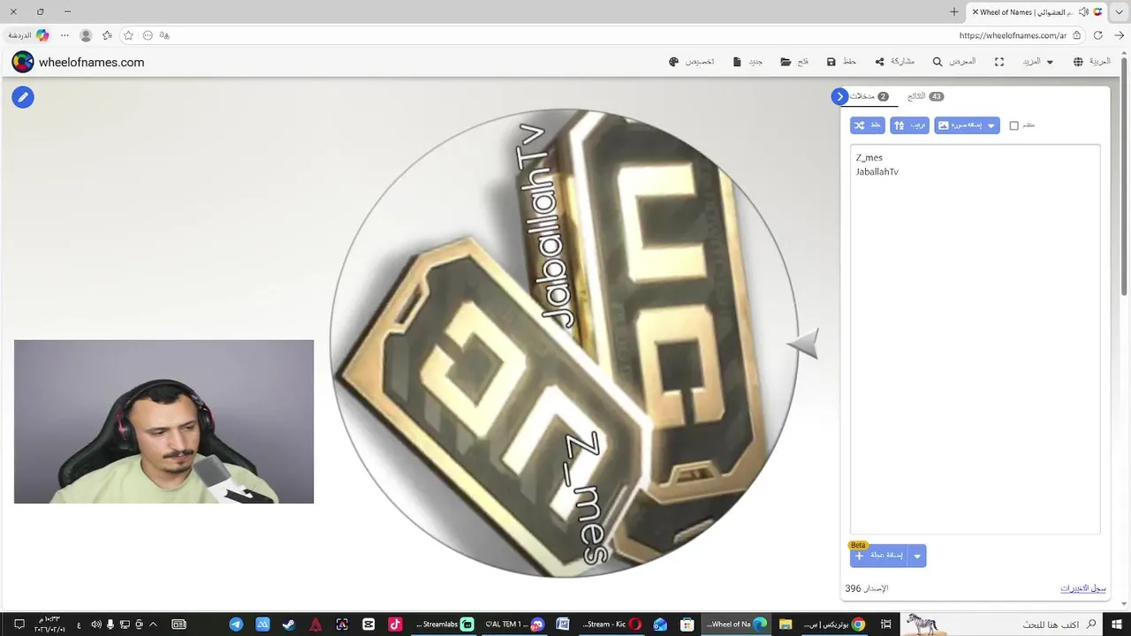Spin the wheel by clicking it
The image size is (1131, 636).
(x=564, y=343)
